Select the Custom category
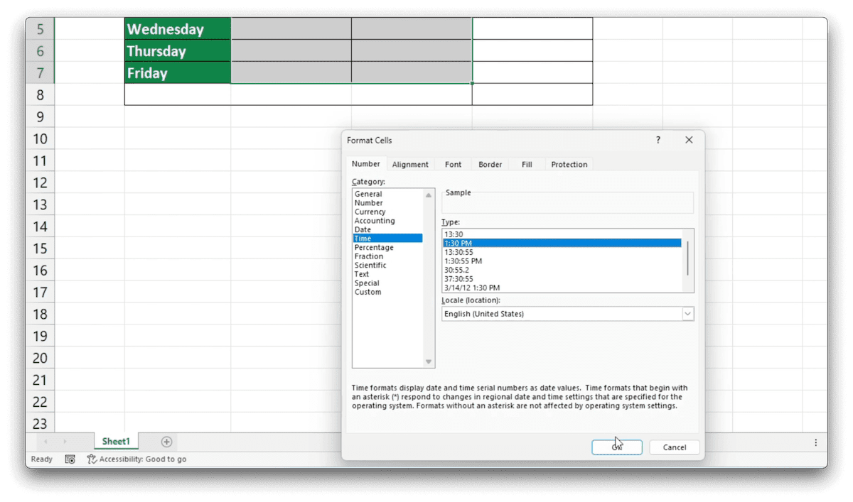 [387, 292]
